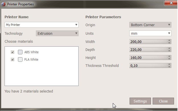178x111 pixels.
Task: Click the Choose materials label
Action: pos(19,42)
